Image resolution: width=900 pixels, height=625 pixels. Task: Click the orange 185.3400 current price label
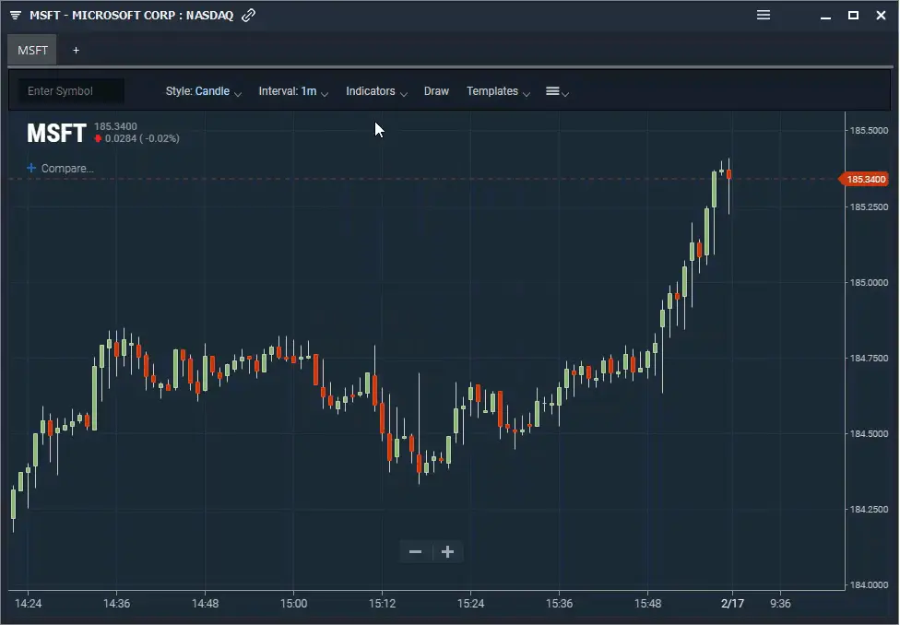[x=864, y=179]
